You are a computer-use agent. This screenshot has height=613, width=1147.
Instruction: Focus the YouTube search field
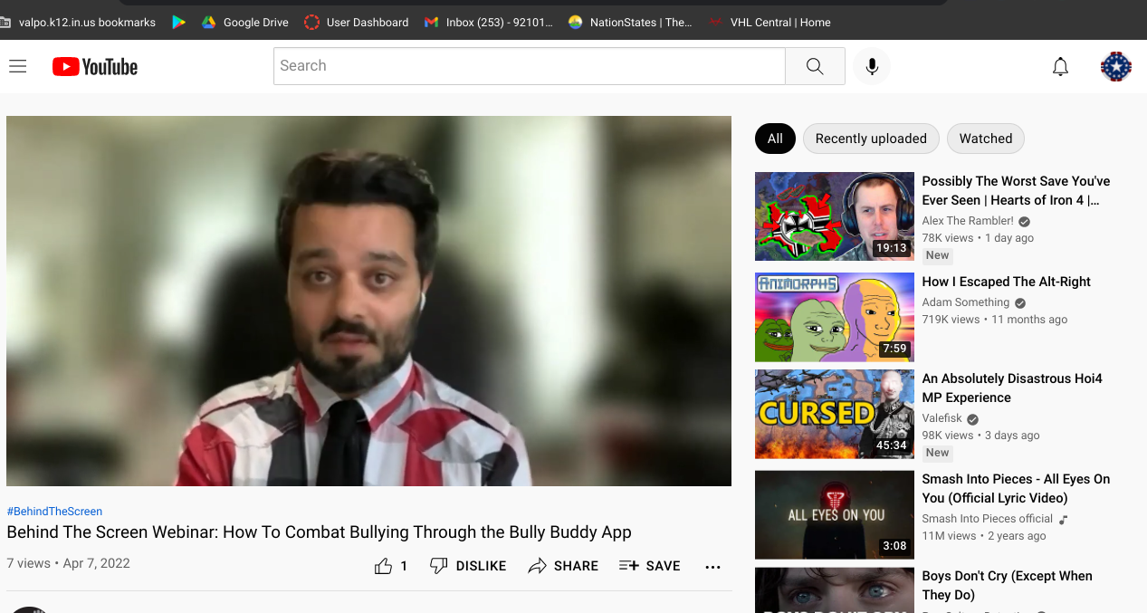[530, 66]
